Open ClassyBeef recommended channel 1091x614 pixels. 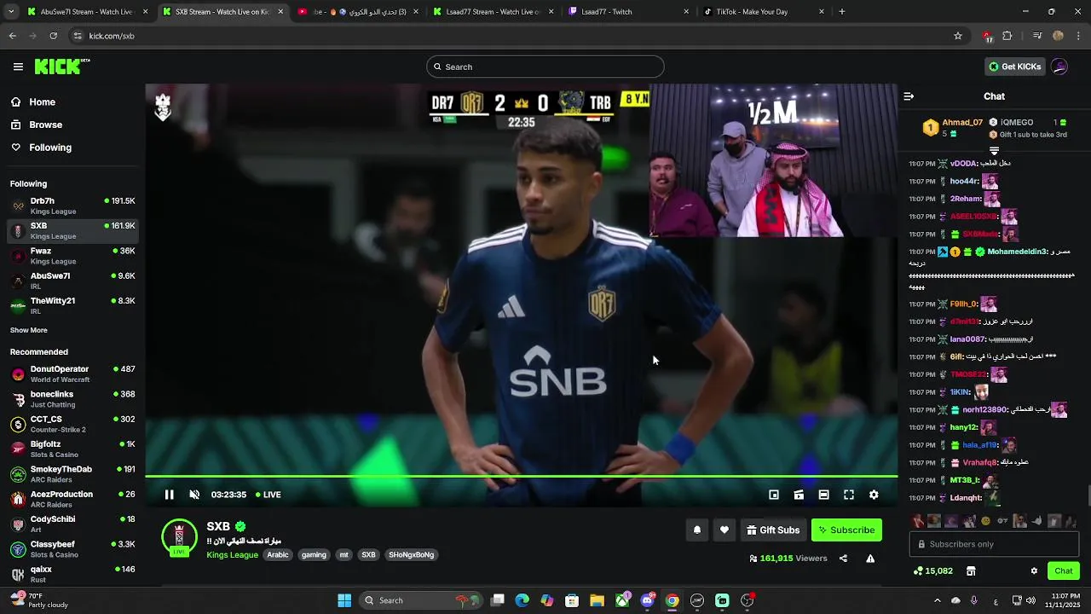coord(72,549)
